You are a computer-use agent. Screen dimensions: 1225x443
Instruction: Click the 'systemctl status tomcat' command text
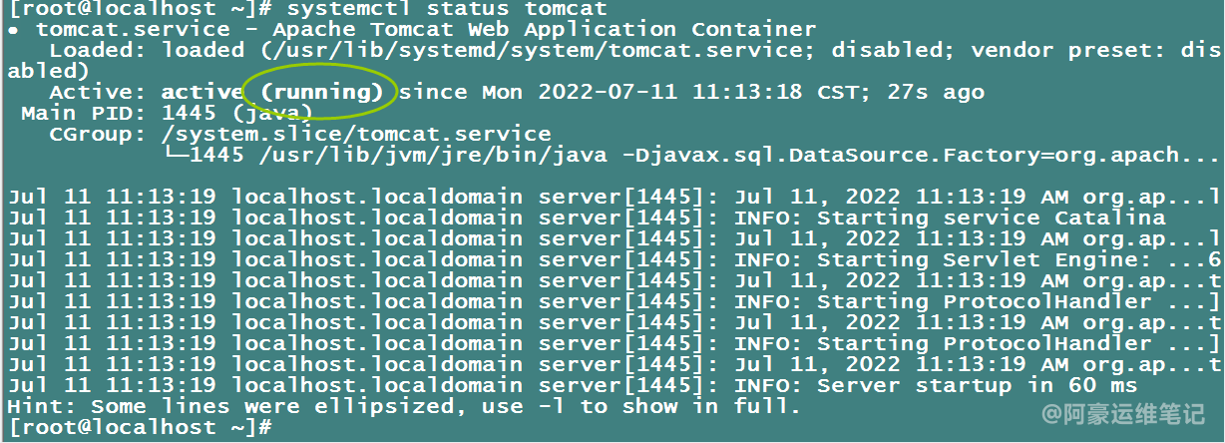[447, 8]
